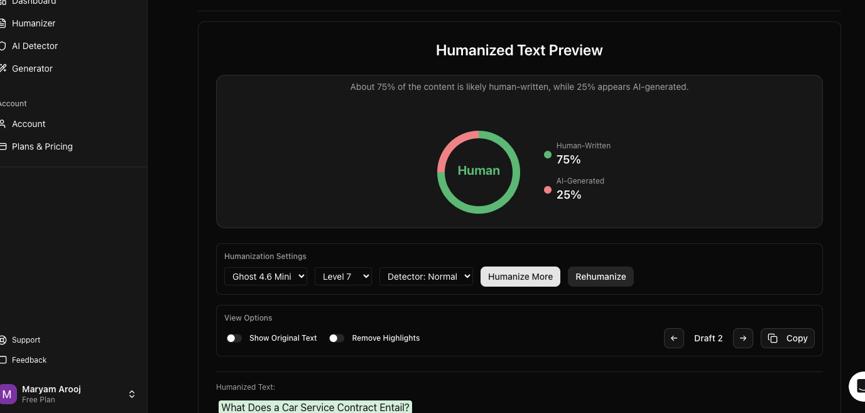865x413 pixels.
Task: Enable the Show Original Text switch
Action: [234, 338]
